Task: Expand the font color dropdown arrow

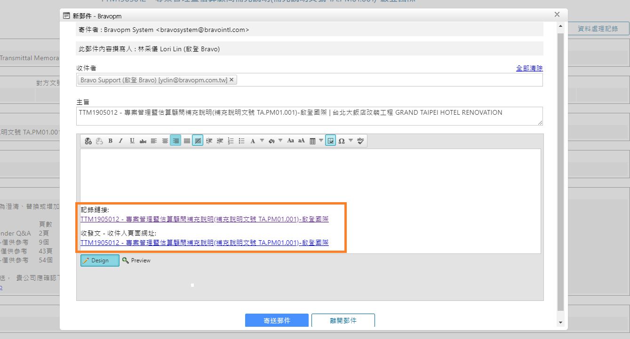Action: [262, 141]
